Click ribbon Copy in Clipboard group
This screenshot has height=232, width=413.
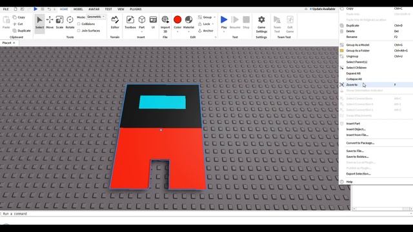click(19, 17)
